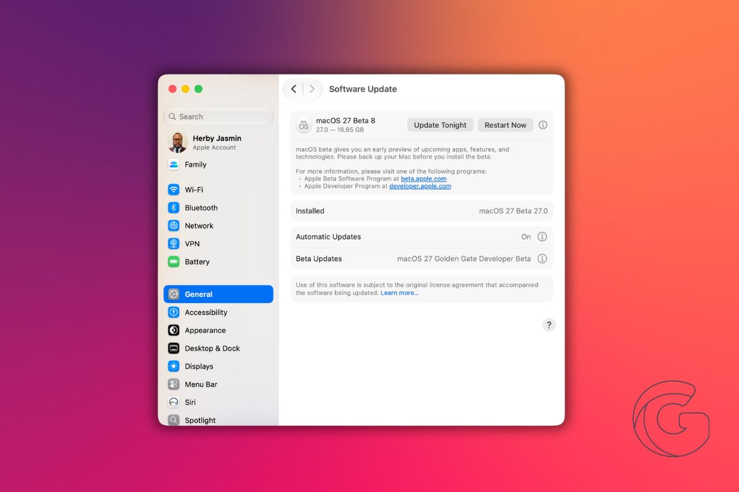Click the Restart Now button
Viewport: 739px width, 492px height.
pos(506,125)
